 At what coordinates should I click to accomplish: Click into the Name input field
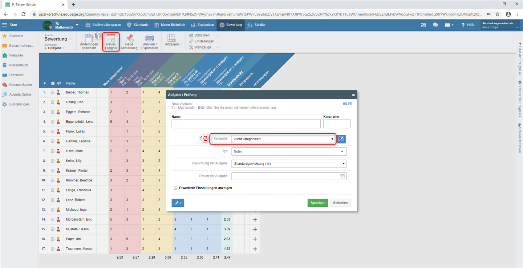246,124
